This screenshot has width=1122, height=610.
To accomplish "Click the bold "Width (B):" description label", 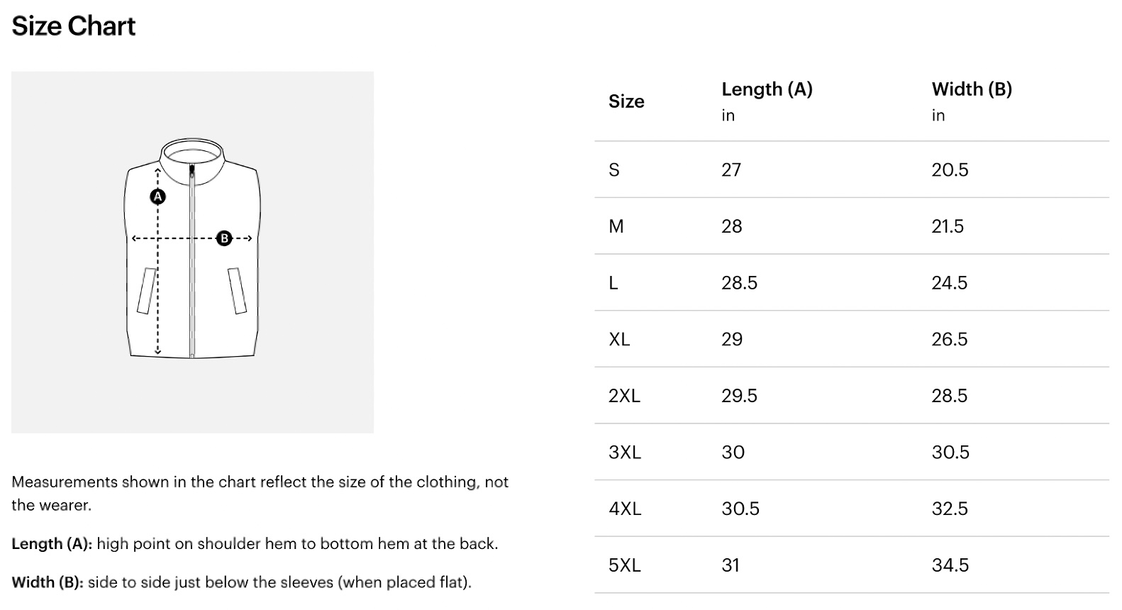I will pos(48,582).
